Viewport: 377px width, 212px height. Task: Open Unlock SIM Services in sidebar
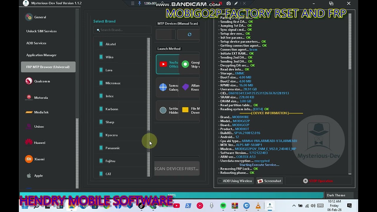click(x=48, y=31)
